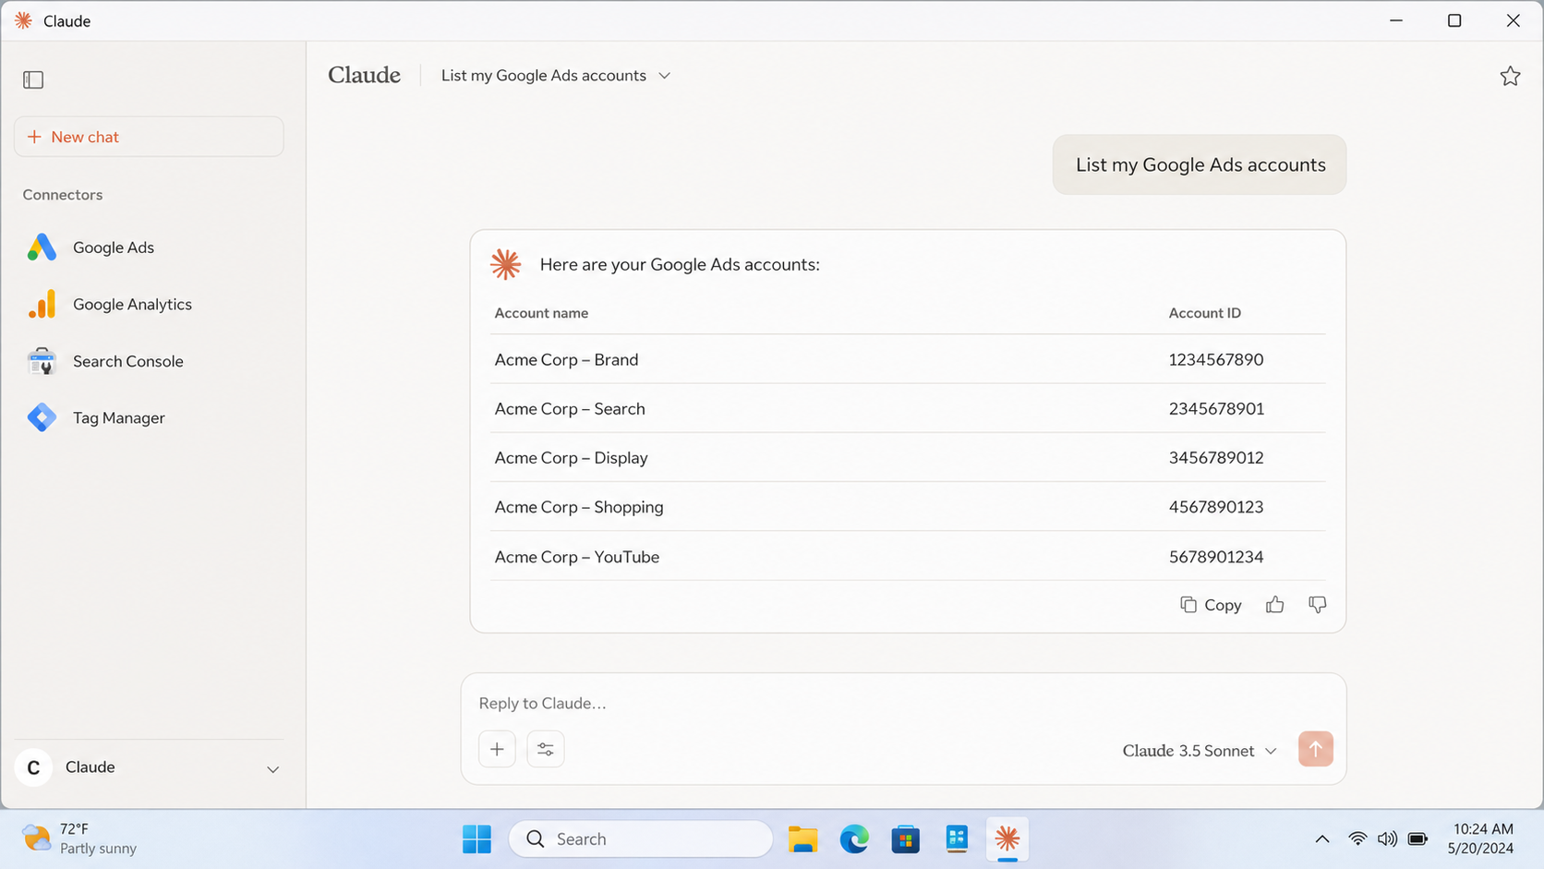
Task: Open File Explorer from the taskbar
Action: [802, 839]
